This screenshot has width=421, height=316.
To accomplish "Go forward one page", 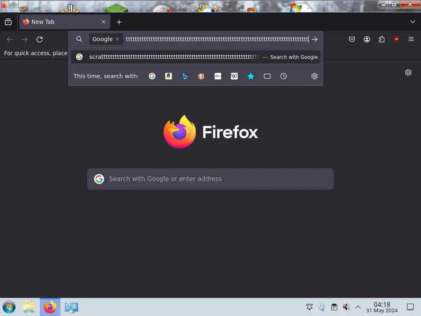I will coord(25,39).
